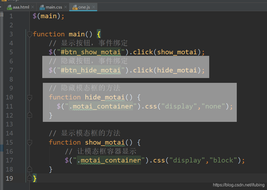The image size is (267, 190).
Task: Click ".motai_container" selector on line 17
Action: pyautogui.click(x=109, y=160)
